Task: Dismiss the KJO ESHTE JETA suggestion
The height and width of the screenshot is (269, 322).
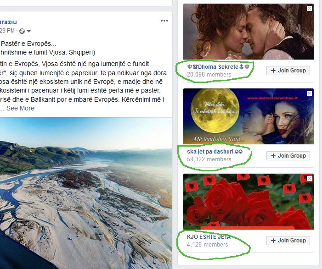Action: pos(309,178)
